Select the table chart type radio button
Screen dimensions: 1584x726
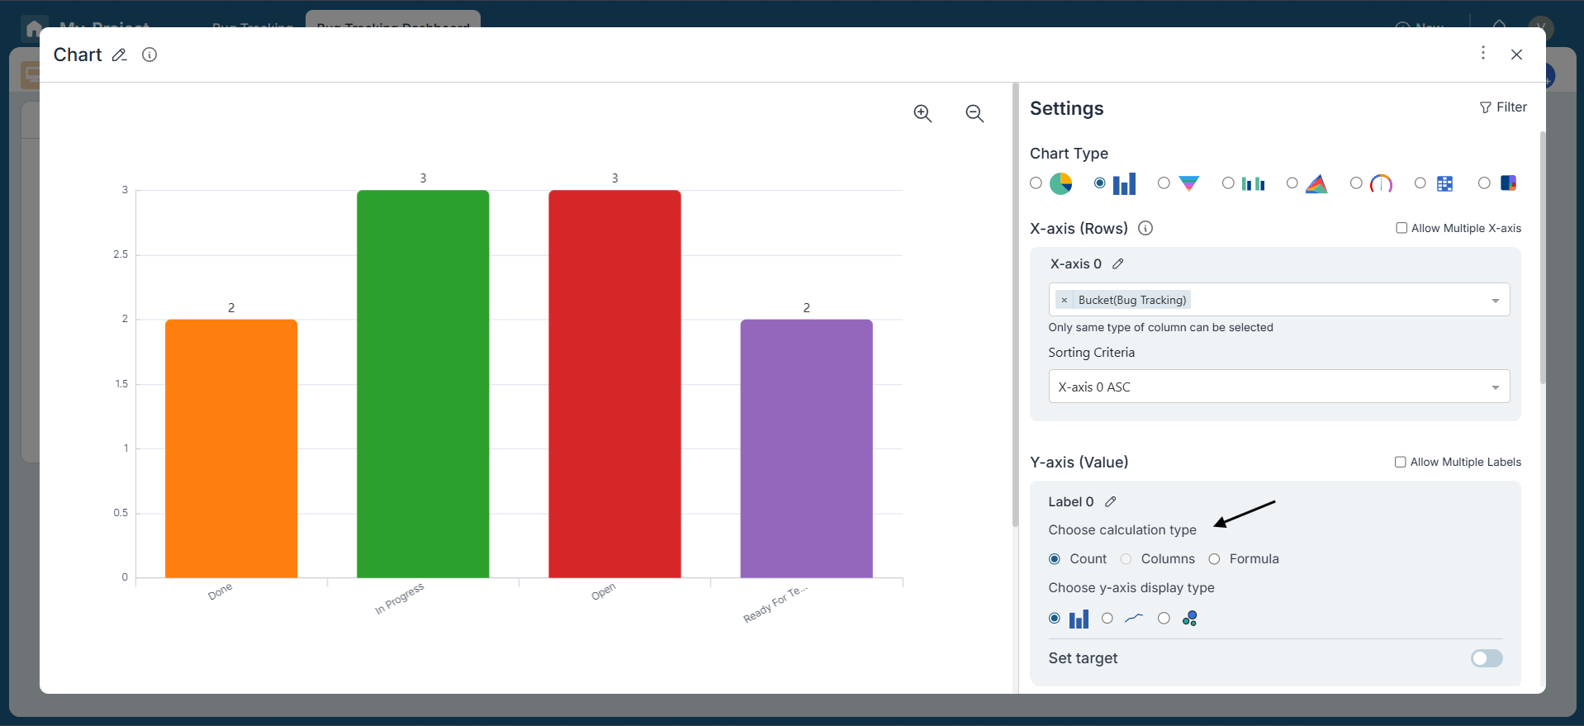(1420, 183)
